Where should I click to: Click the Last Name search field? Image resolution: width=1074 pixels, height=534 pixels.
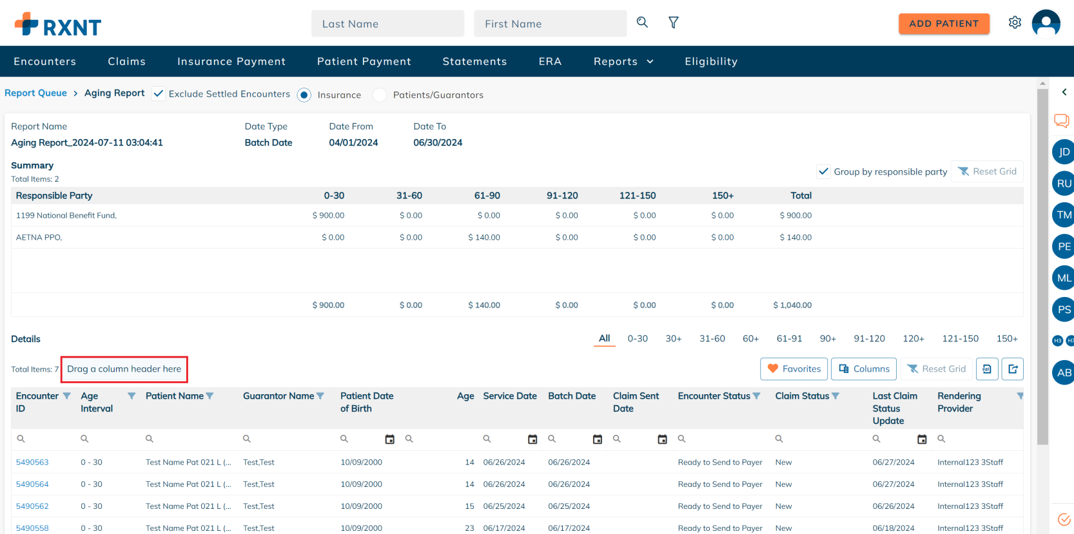click(x=387, y=24)
